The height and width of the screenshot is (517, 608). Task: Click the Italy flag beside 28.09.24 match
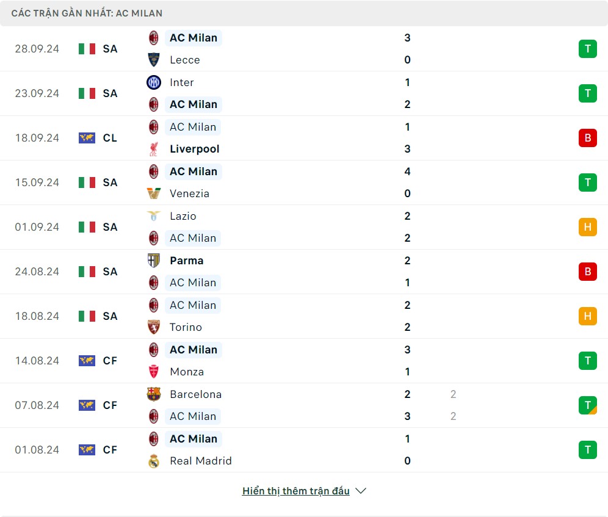(x=87, y=49)
